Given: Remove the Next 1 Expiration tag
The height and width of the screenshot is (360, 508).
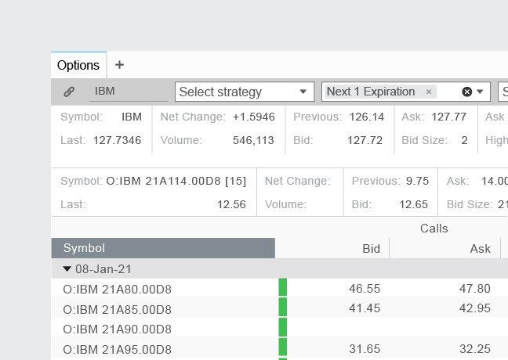Looking at the screenshot, I should pyautogui.click(x=429, y=92).
